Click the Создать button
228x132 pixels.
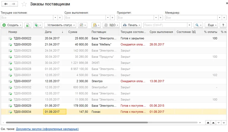tap(12, 25)
